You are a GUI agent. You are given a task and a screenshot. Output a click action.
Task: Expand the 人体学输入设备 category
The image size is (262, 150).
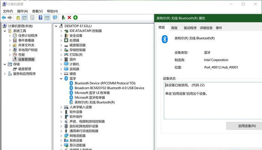(x=61, y=107)
